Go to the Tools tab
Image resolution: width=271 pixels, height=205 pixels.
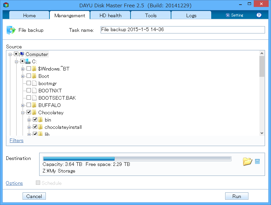coord(151,15)
